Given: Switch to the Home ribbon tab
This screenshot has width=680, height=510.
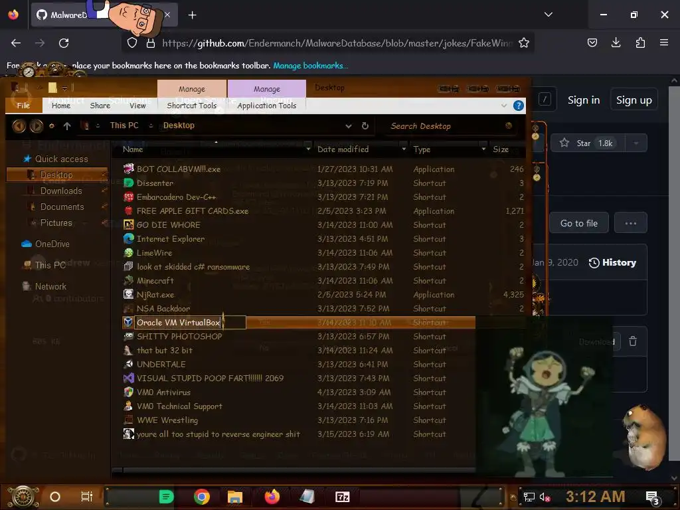Looking at the screenshot, I should coord(60,106).
